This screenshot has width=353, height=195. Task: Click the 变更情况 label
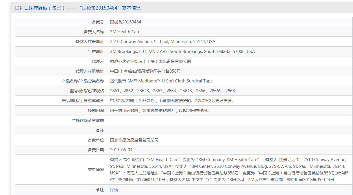coord(96,170)
